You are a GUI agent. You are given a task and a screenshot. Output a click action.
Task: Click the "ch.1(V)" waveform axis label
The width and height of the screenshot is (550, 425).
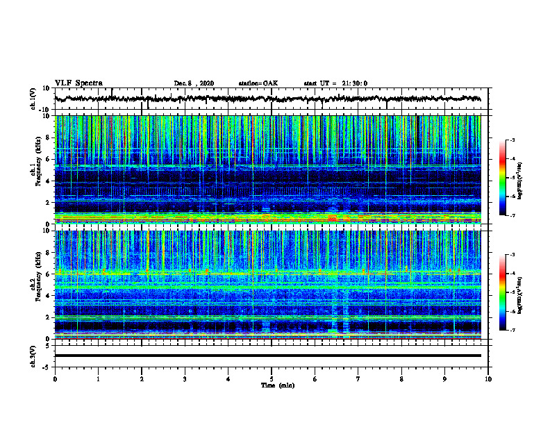click(x=33, y=99)
